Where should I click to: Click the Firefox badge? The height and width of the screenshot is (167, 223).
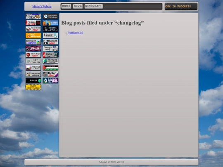50,23
